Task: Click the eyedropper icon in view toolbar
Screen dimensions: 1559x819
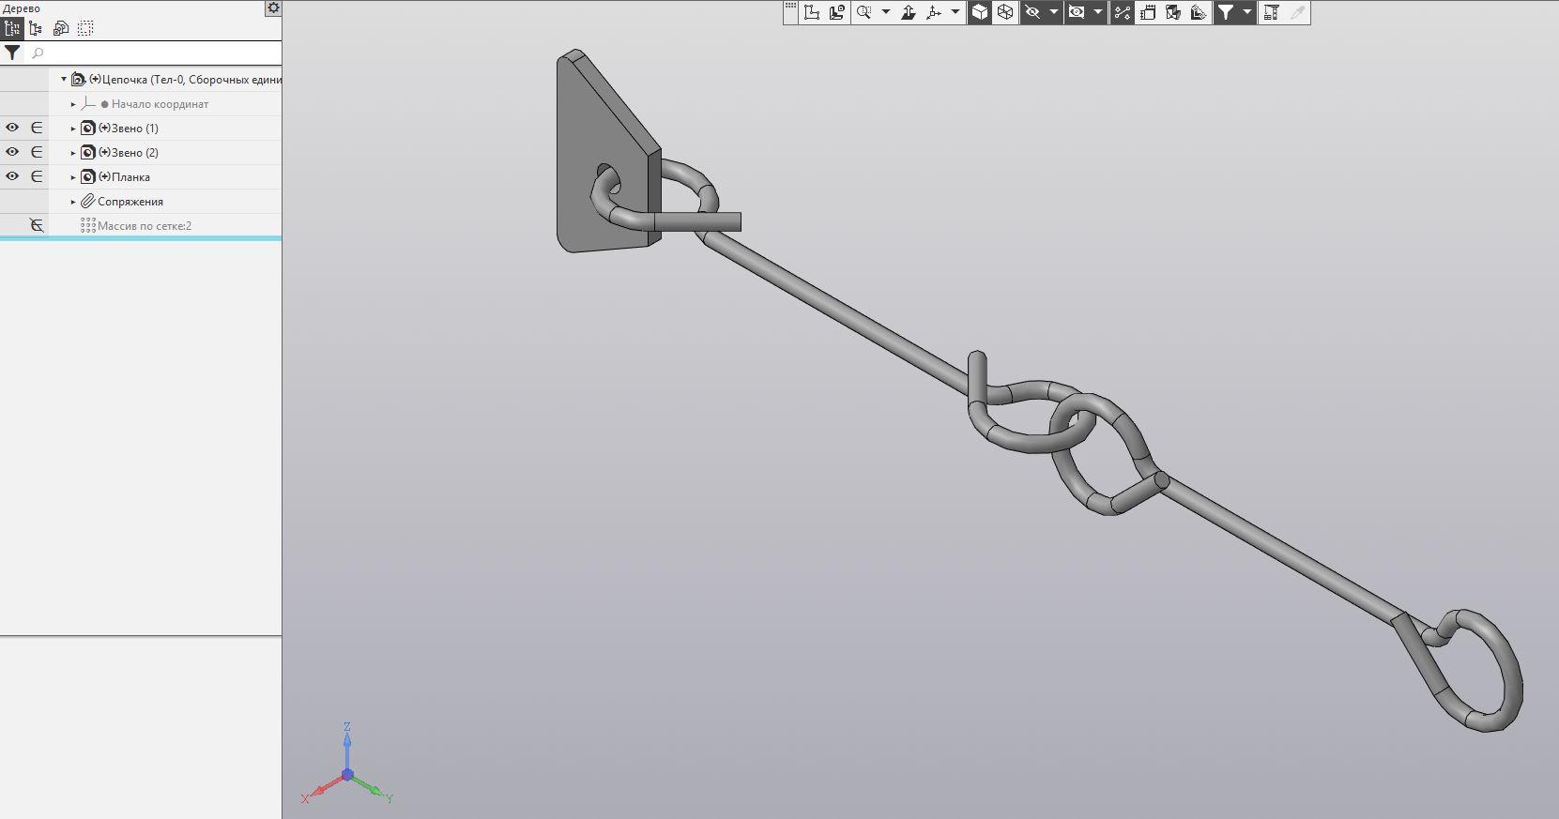Action: click(x=1297, y=12)
